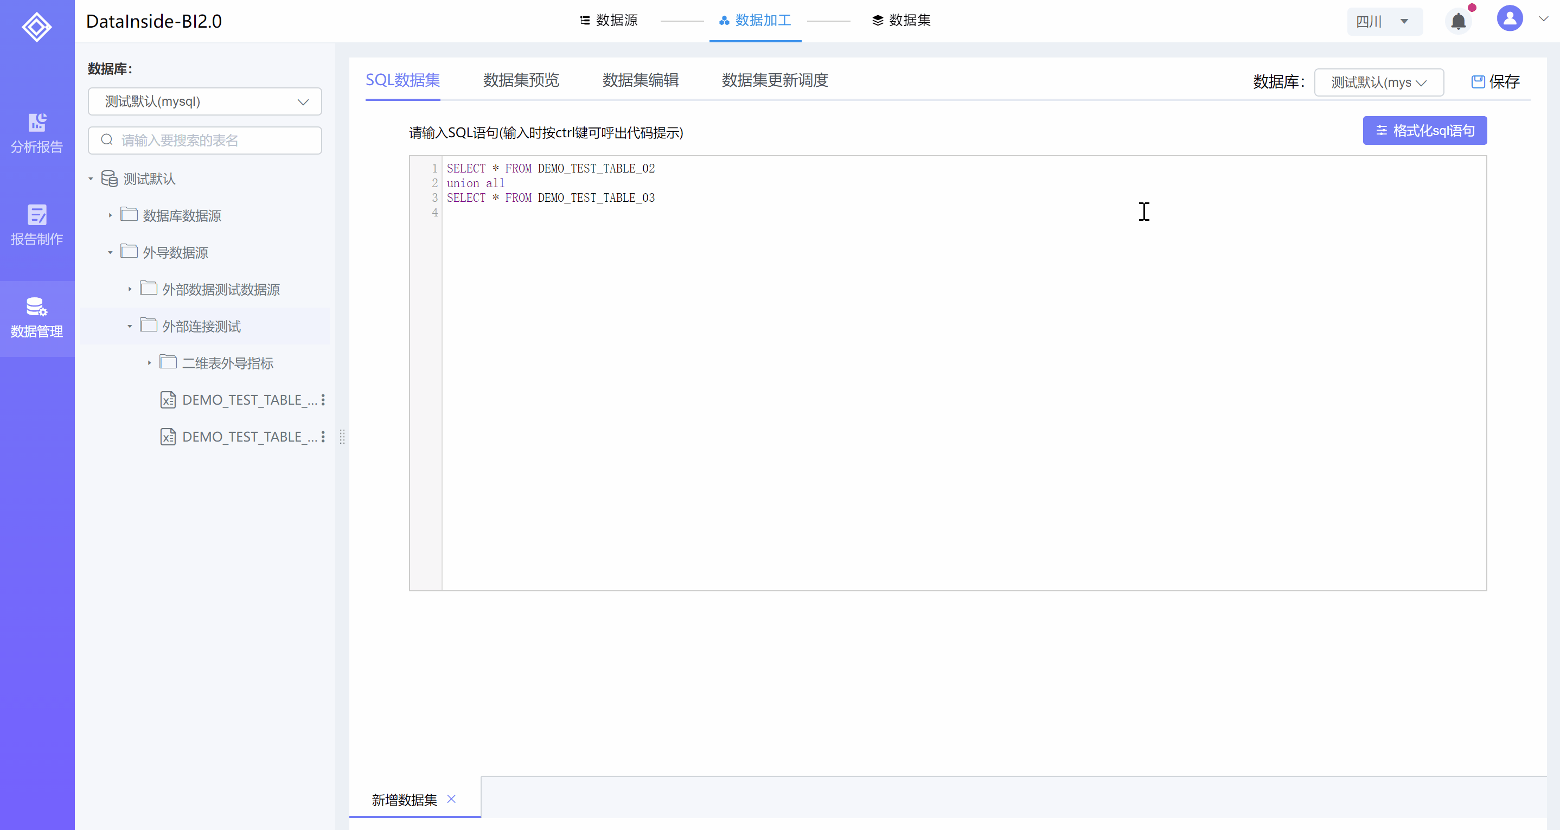
Task: Click the 格式化sql语句 button
Action: [1424, 130]
